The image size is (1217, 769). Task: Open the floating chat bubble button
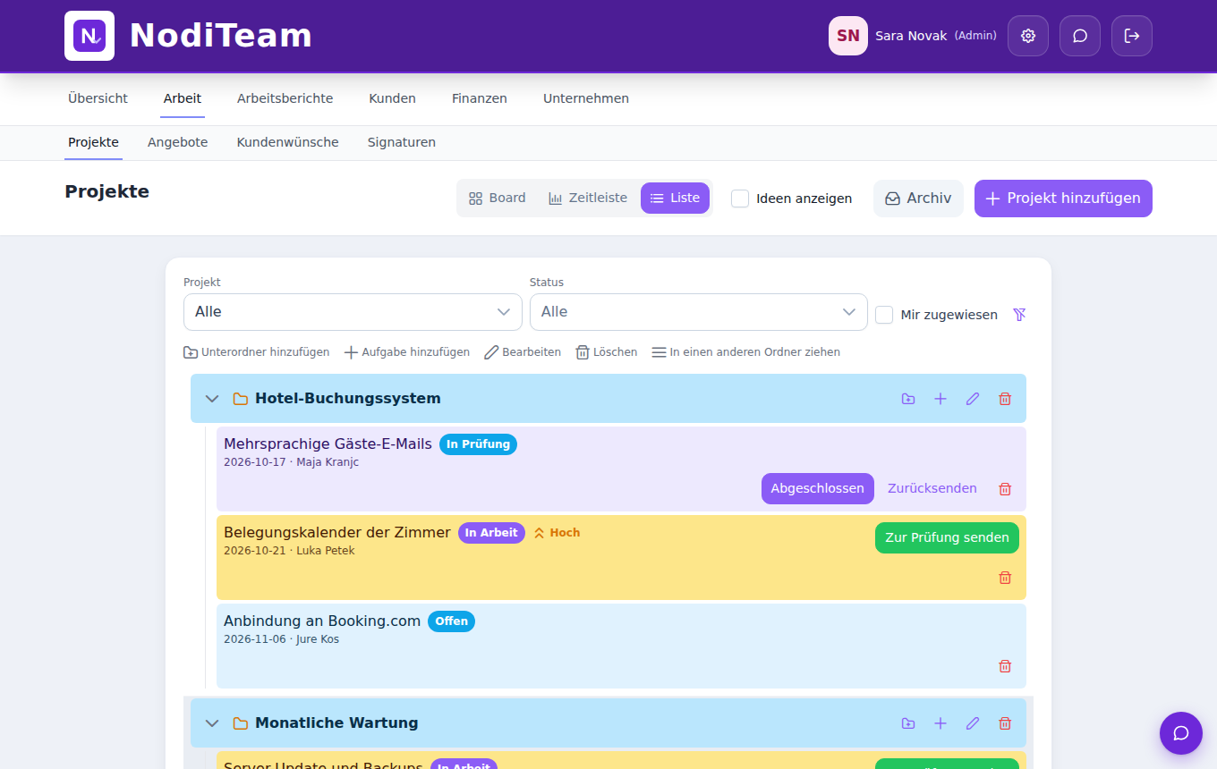click(x=1181, y=733)
